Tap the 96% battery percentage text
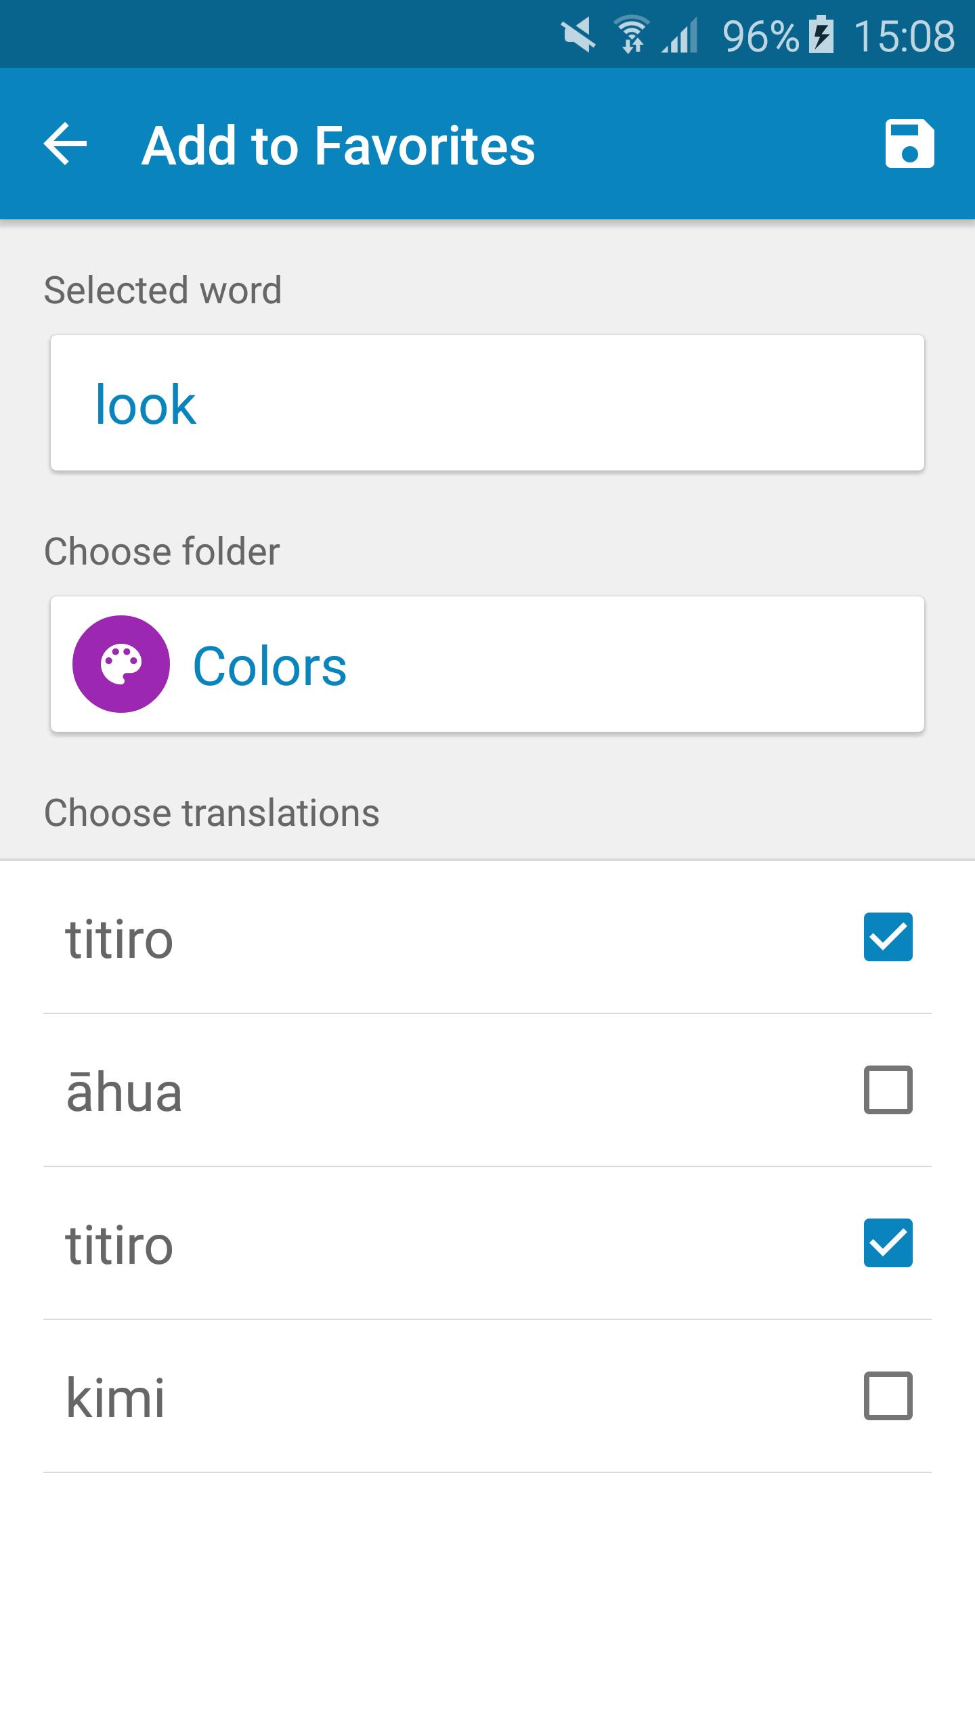975x1733 pixels. click(x=761, y=36)
